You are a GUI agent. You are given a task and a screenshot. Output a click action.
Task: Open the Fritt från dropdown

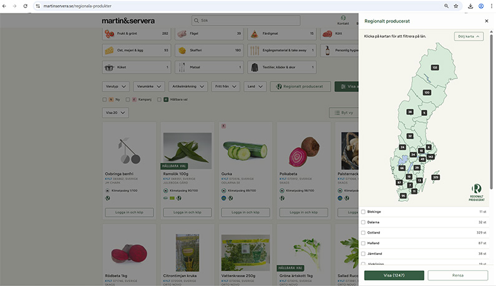click(x=226, y=86)
